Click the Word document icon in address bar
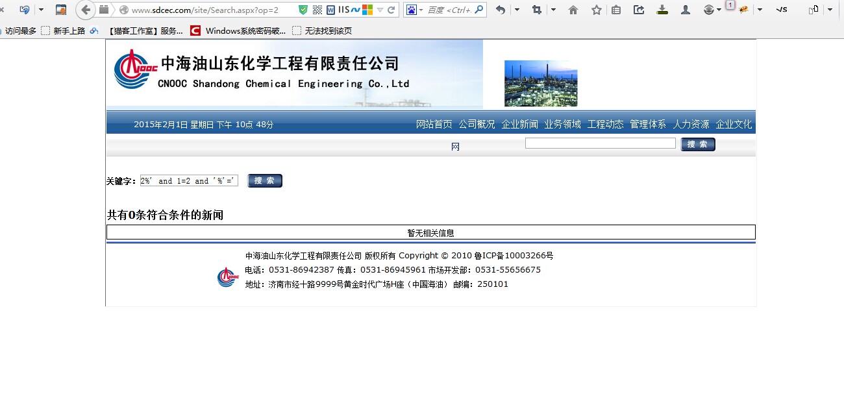 [331, 10]
